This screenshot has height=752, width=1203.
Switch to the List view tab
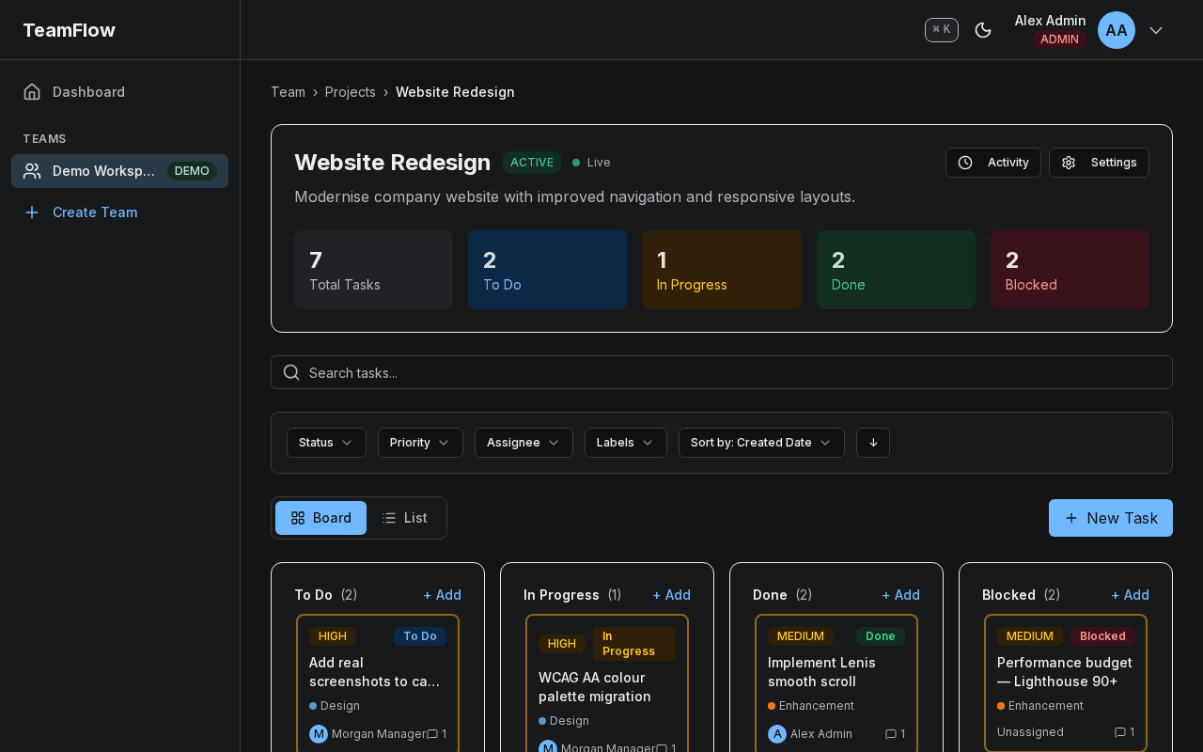(405, 518)
